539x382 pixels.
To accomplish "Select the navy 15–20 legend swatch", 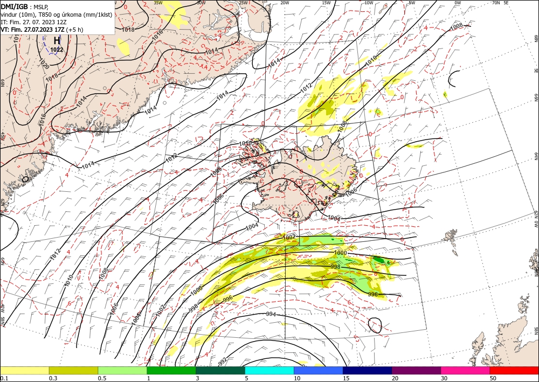I will (x=367, y=370).
